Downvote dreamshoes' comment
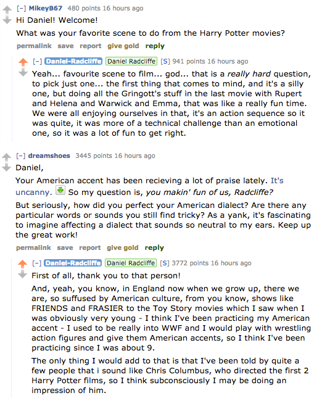314x398 pixels. [x=6, y=167]
